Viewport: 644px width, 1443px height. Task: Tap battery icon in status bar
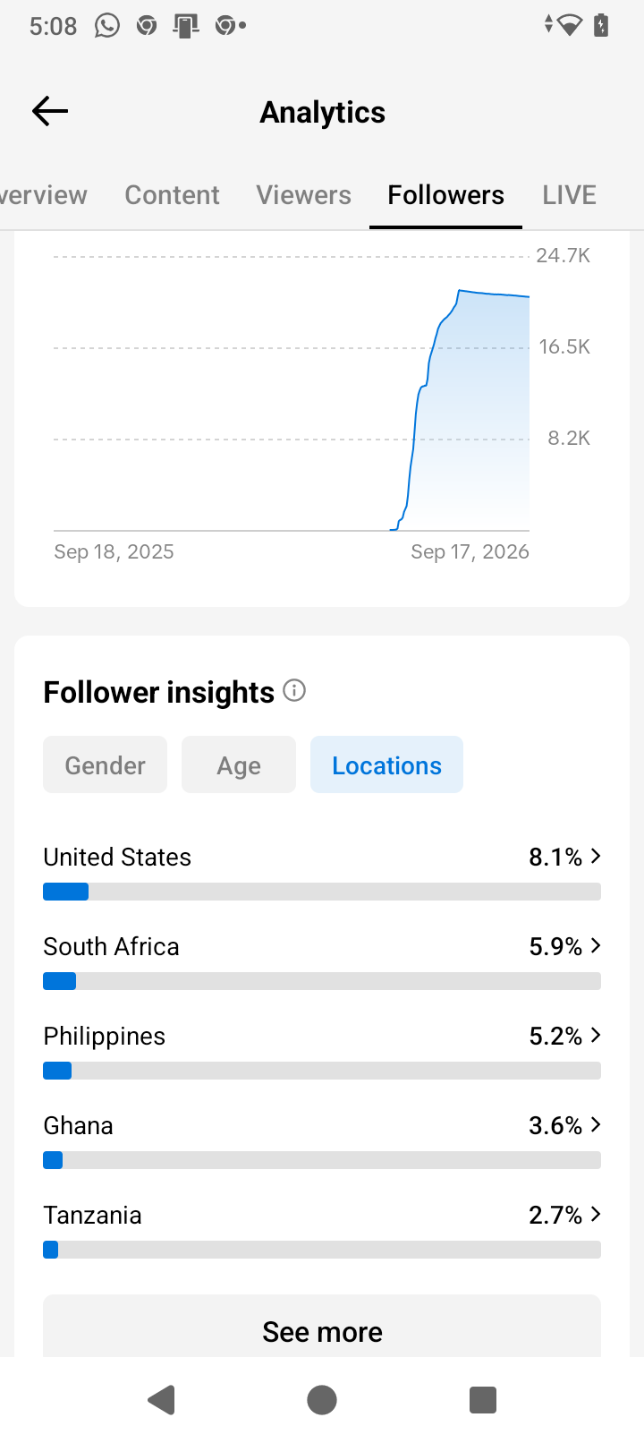pyautogui.click(x=601, y=25)
